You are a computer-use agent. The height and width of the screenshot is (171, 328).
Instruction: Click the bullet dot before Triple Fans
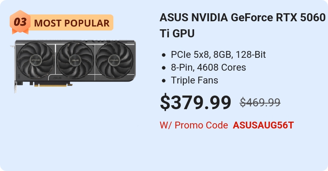click(x=164, y=81)
